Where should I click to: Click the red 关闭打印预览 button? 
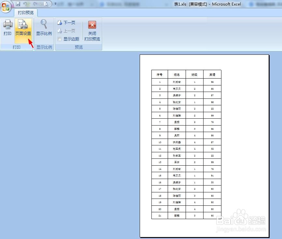click(x=92, y=31)
